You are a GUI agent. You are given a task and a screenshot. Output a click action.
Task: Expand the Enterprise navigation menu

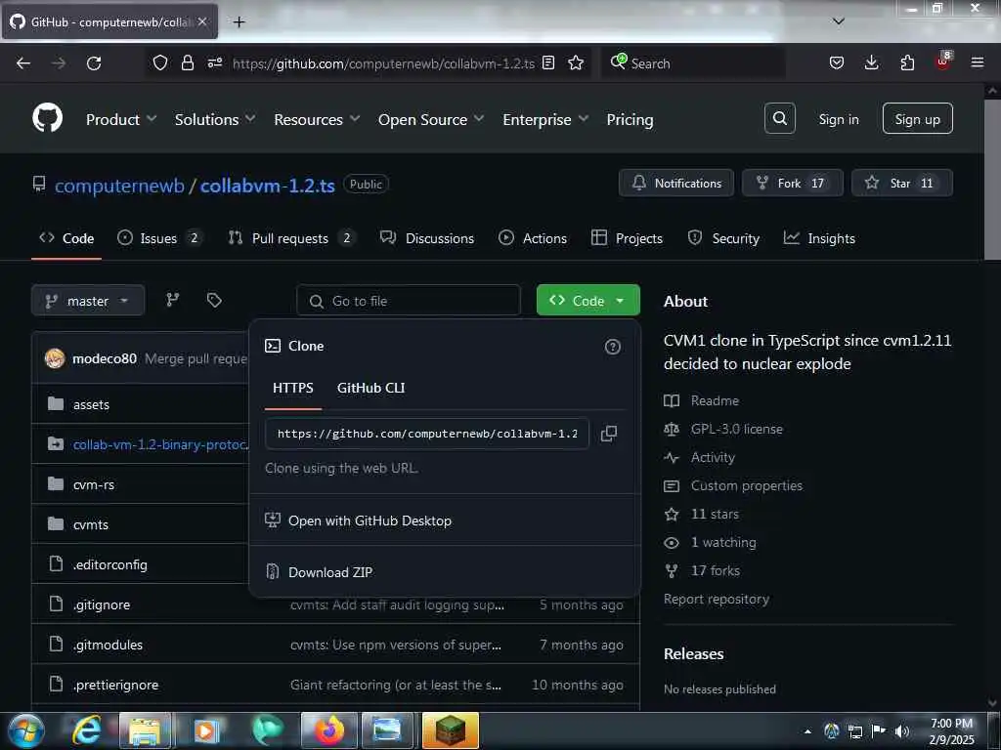coord(545,119)
